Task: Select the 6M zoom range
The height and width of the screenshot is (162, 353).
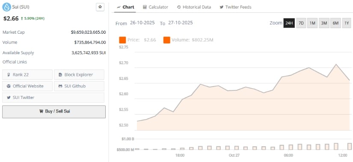Action: coord(335,23)
